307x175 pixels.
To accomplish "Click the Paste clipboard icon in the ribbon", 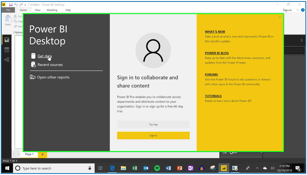I will pos(8,19).
